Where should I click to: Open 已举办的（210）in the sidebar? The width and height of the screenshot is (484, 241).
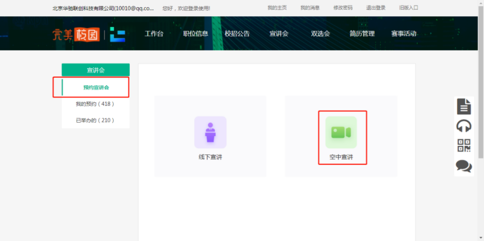click(96, 120)
